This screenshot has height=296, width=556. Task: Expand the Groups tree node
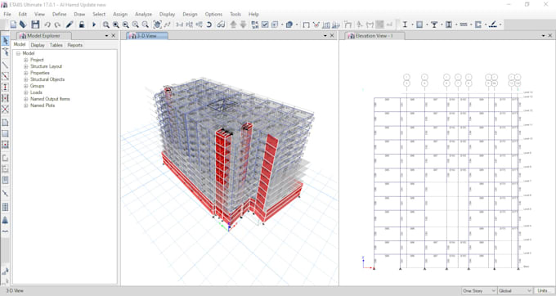pos(25,86)
